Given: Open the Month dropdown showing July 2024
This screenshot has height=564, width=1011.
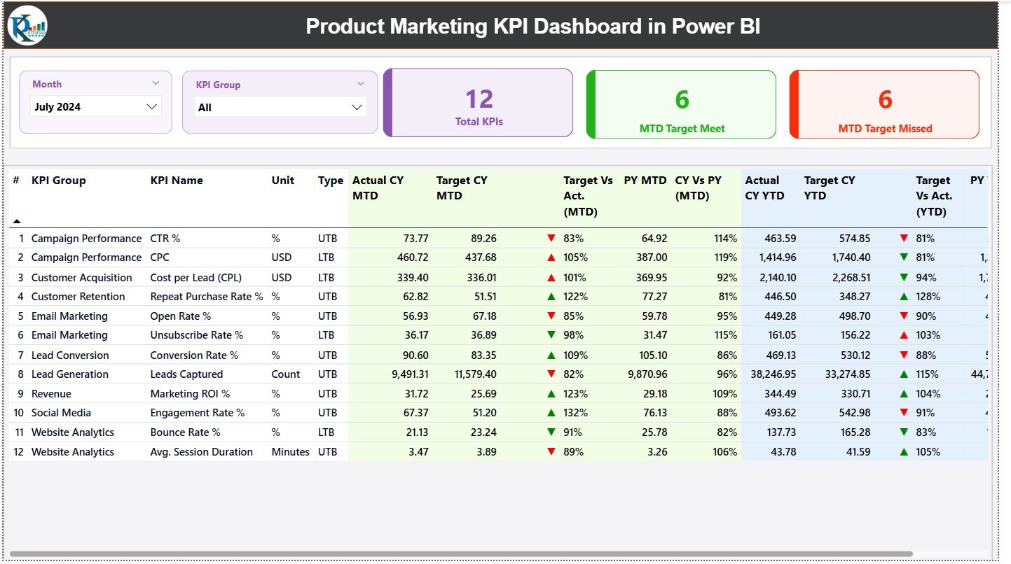Looking at the screenshot, I should point(96,106).
